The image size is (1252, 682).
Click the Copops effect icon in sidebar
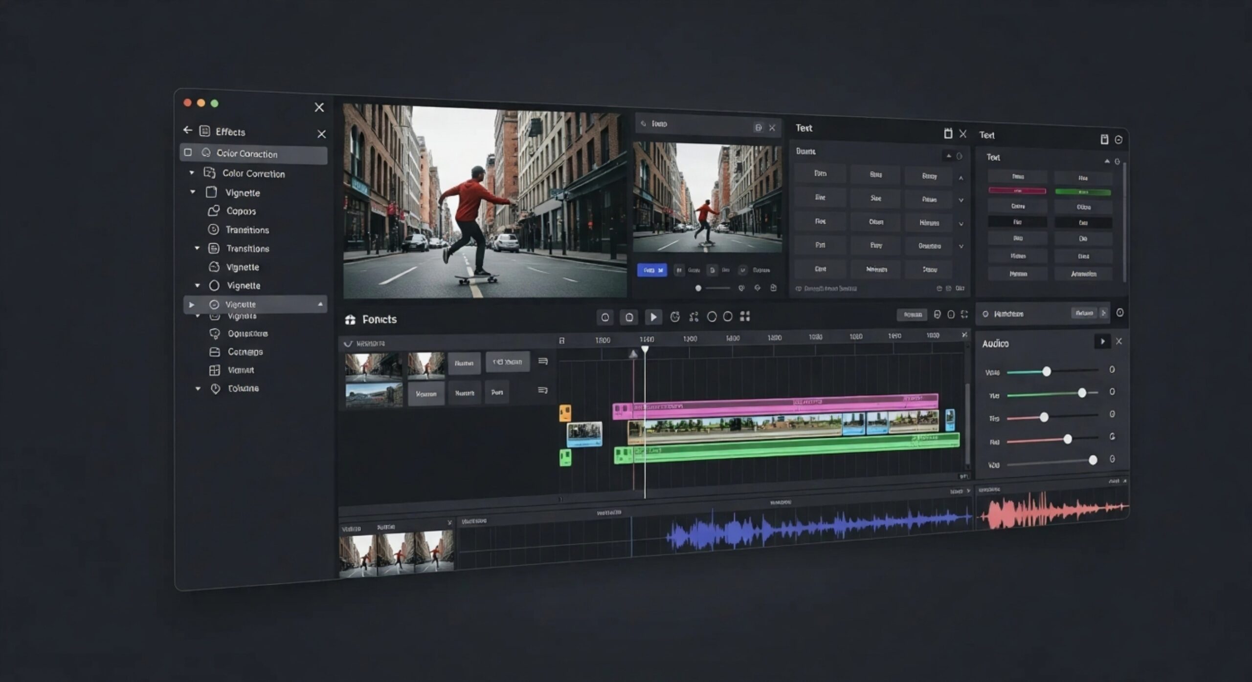(214, 211)
